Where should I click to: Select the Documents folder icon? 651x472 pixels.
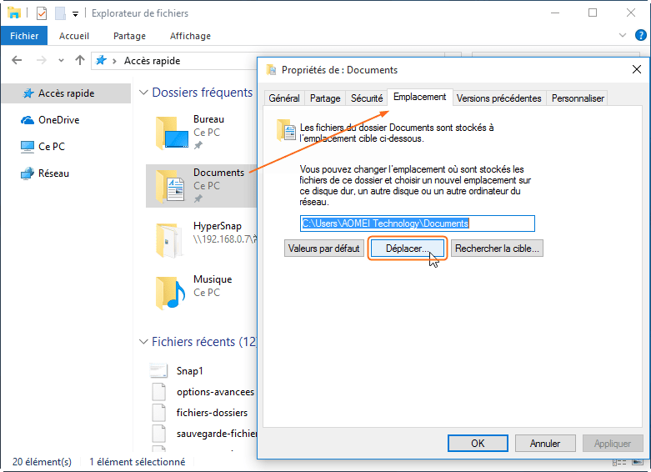point(170,186)
